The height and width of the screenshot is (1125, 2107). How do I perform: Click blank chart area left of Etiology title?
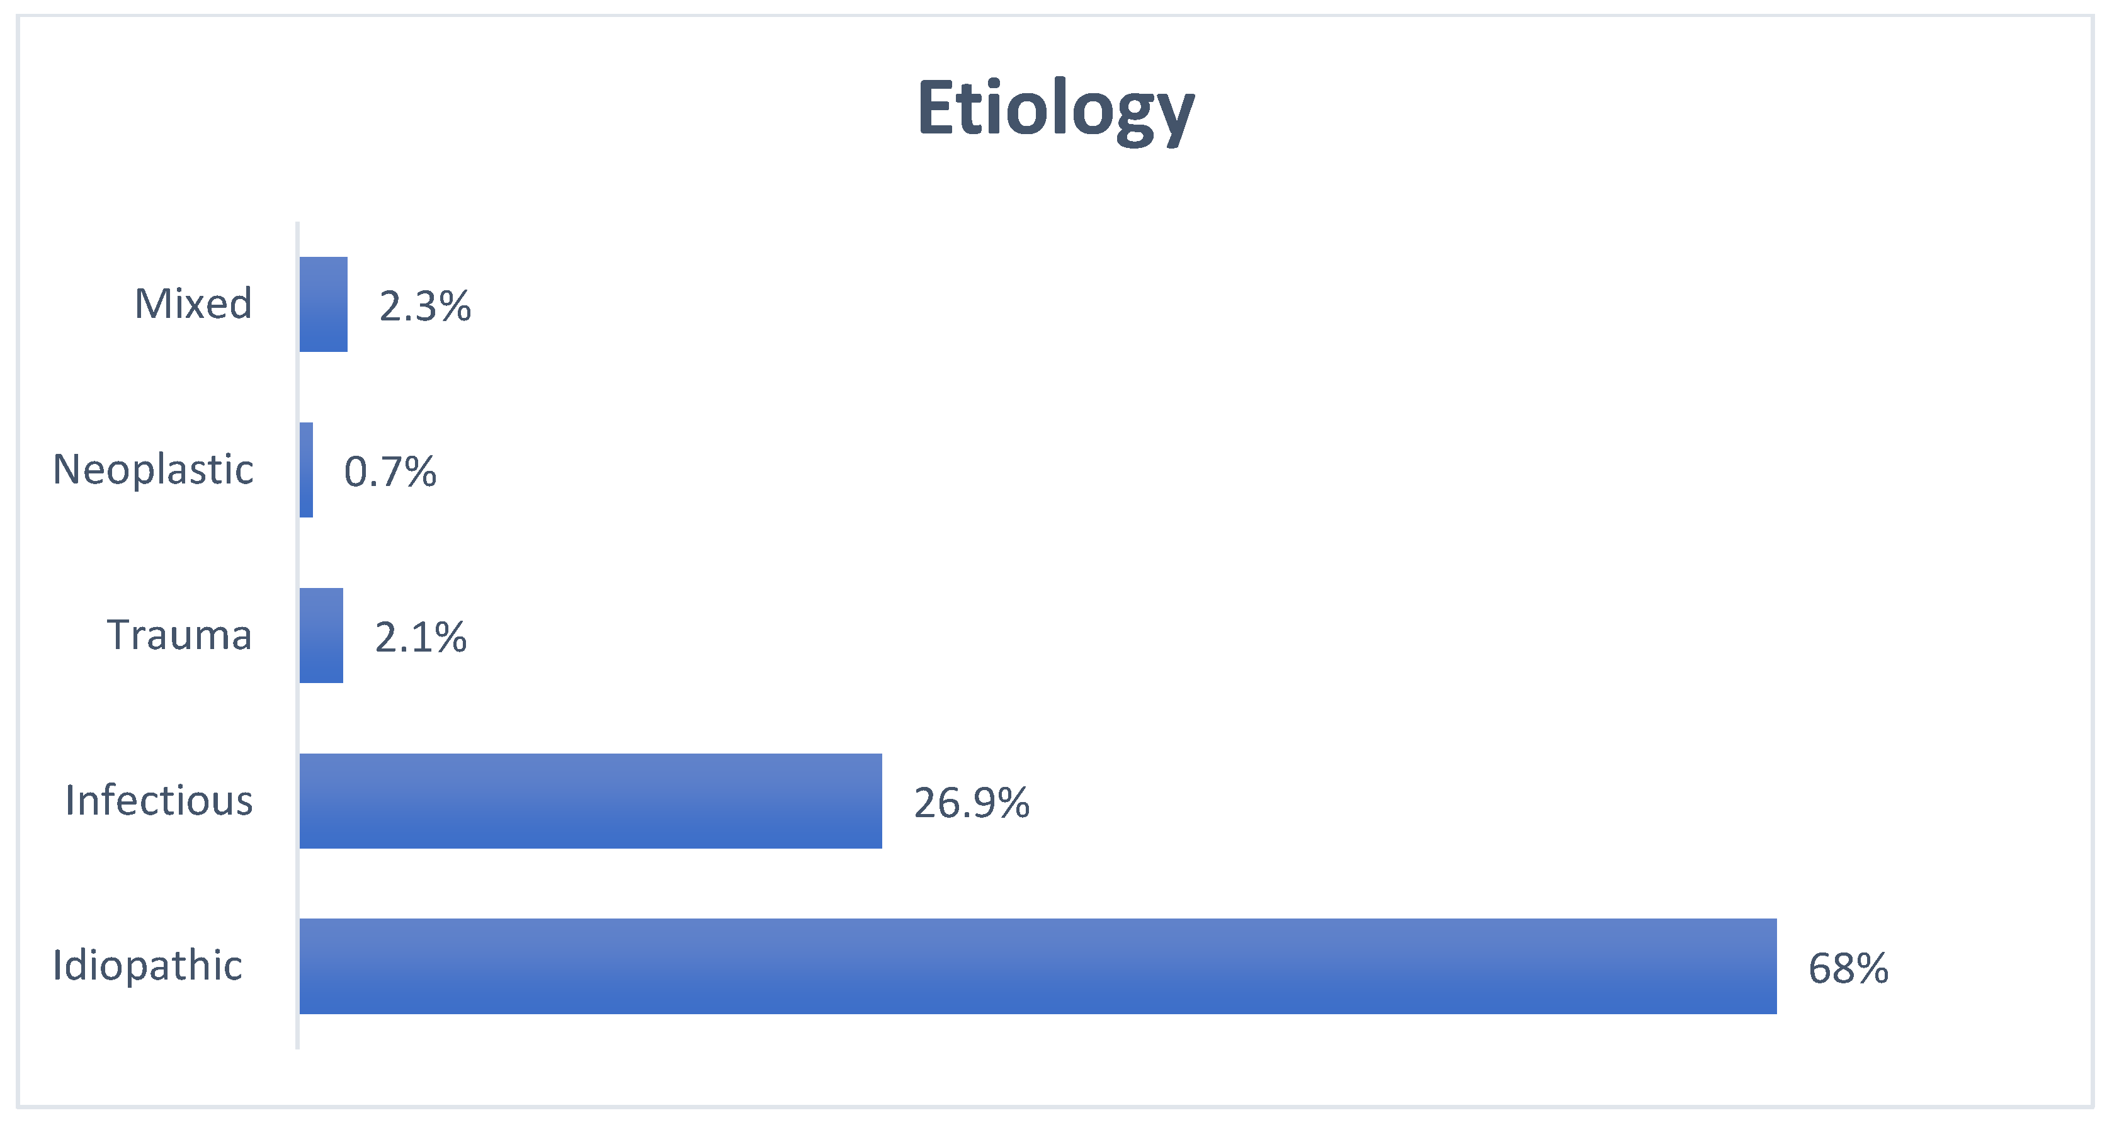491,109
